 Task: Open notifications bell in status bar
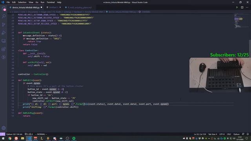point(247,134)
